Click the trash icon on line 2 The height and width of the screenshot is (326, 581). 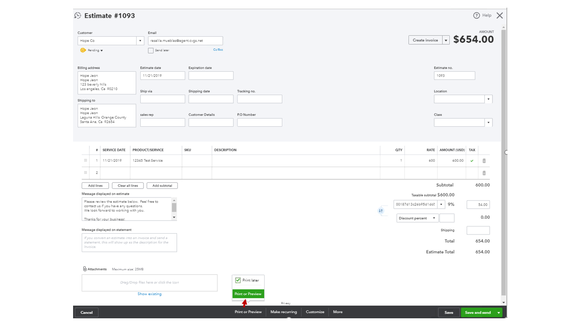484,173
